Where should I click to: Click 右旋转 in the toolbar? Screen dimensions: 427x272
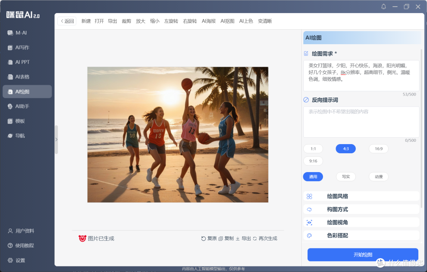coord(190,21)
